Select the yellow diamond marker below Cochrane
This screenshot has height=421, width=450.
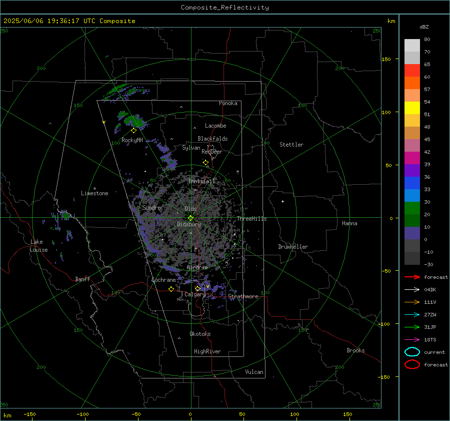click(171, 289)
